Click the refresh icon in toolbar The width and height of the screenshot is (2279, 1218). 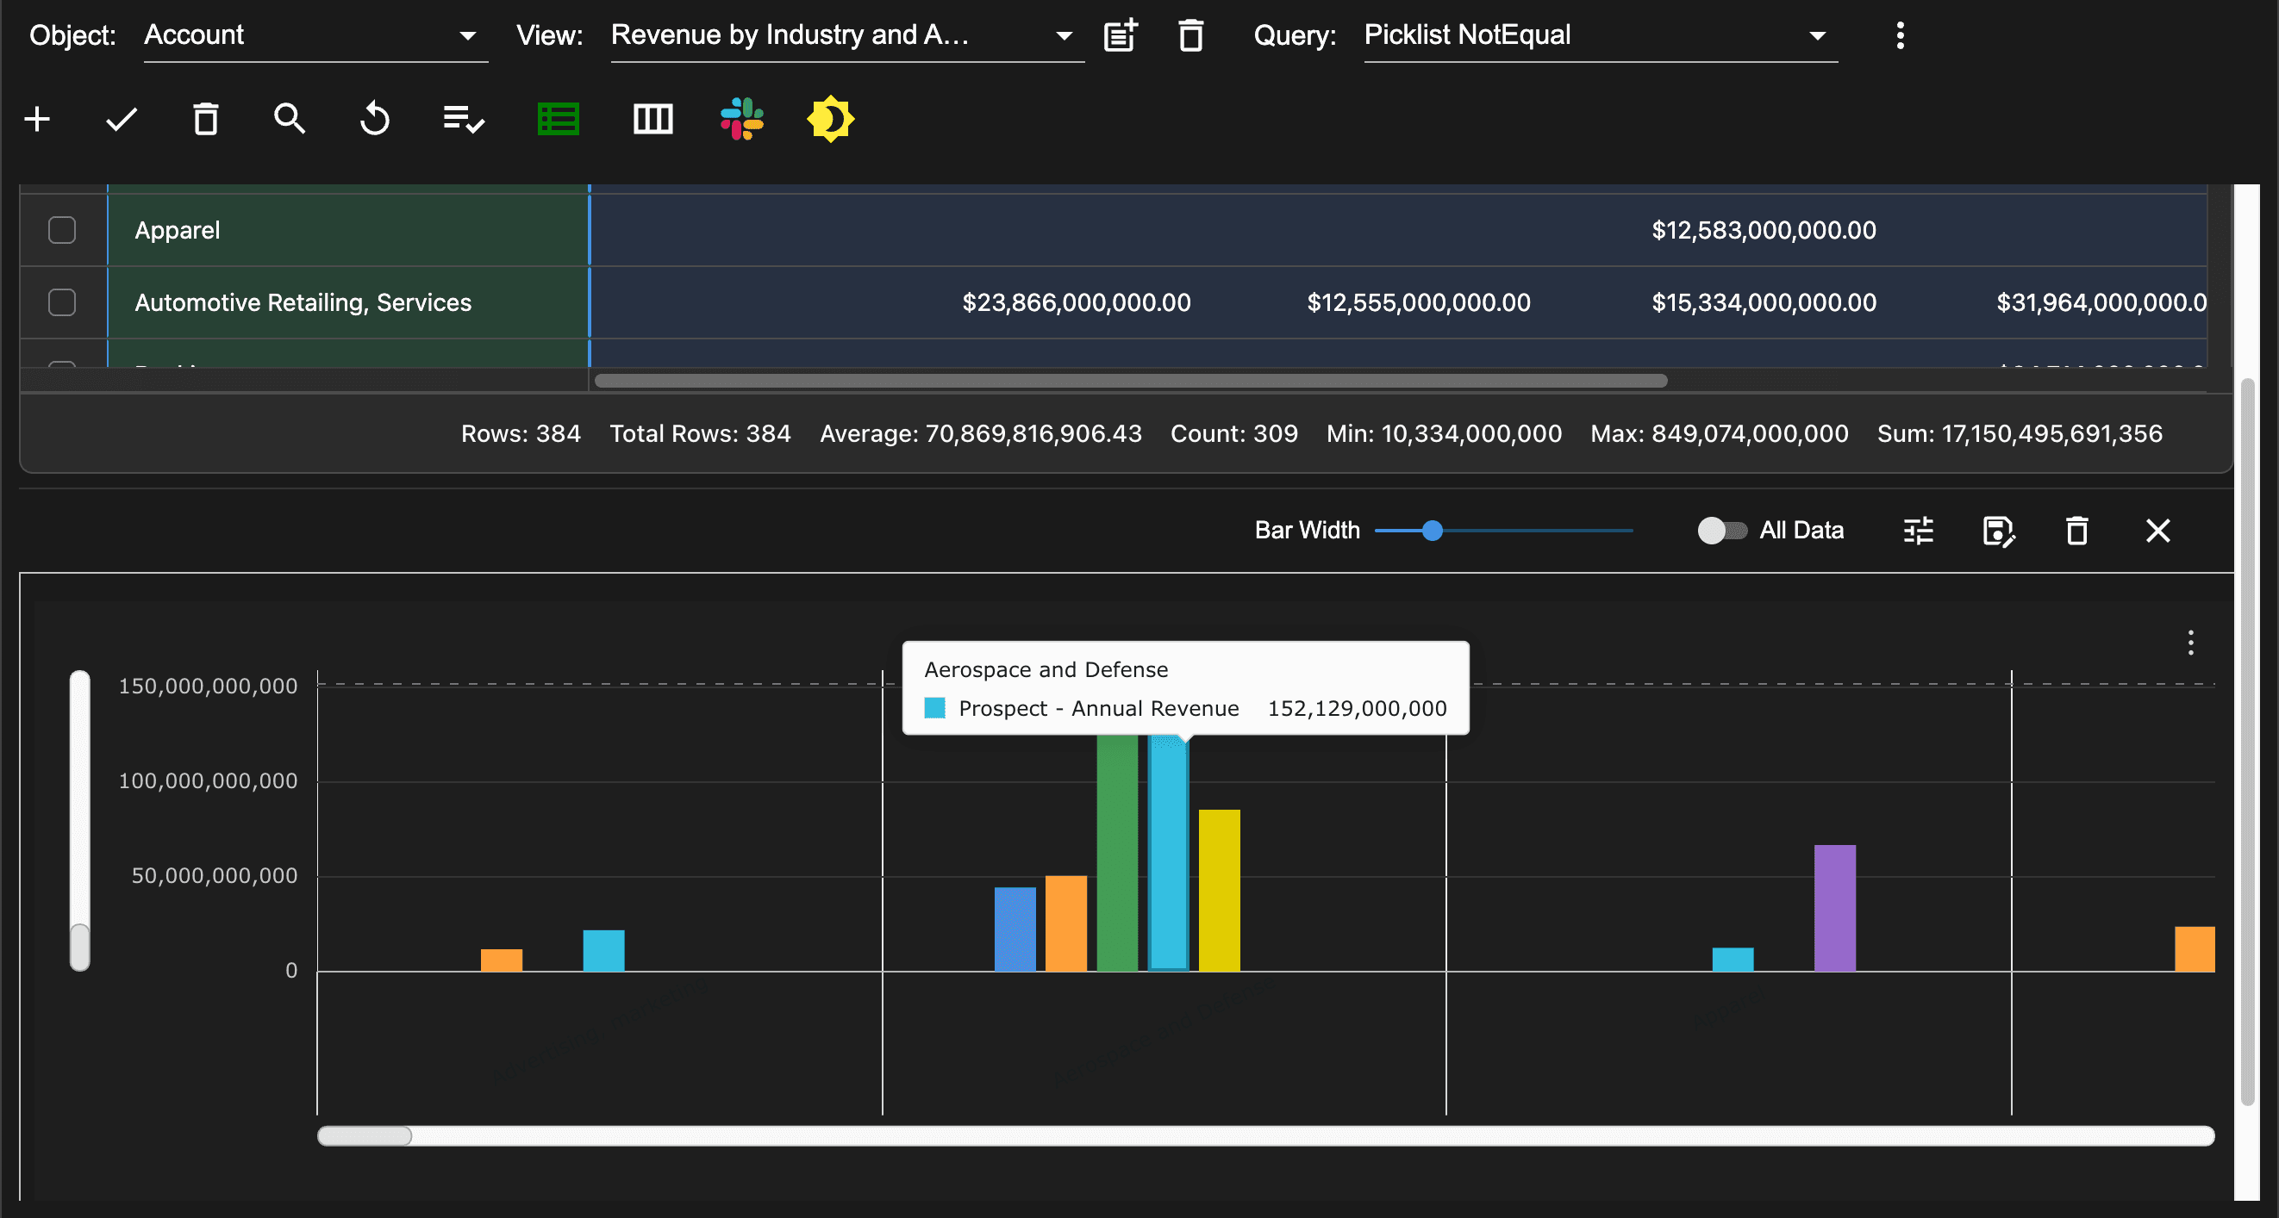point(374,119)
